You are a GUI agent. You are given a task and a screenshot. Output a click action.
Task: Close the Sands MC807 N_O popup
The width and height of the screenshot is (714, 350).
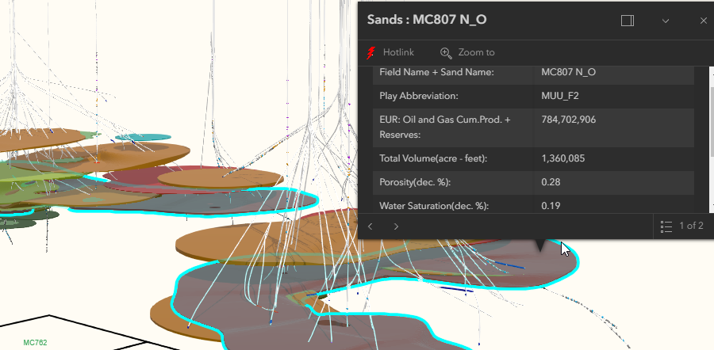tap(703, 21)
